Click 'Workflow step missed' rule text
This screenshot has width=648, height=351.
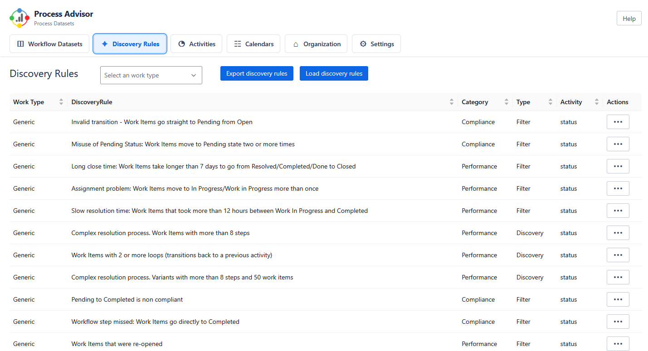point(155,322)
